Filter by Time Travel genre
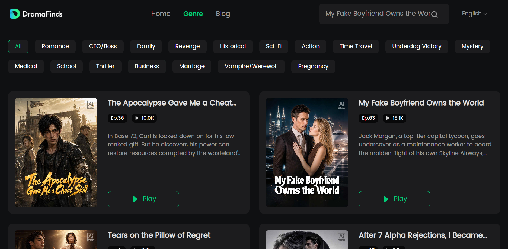 pyautogui.click(x=356, y=47)
